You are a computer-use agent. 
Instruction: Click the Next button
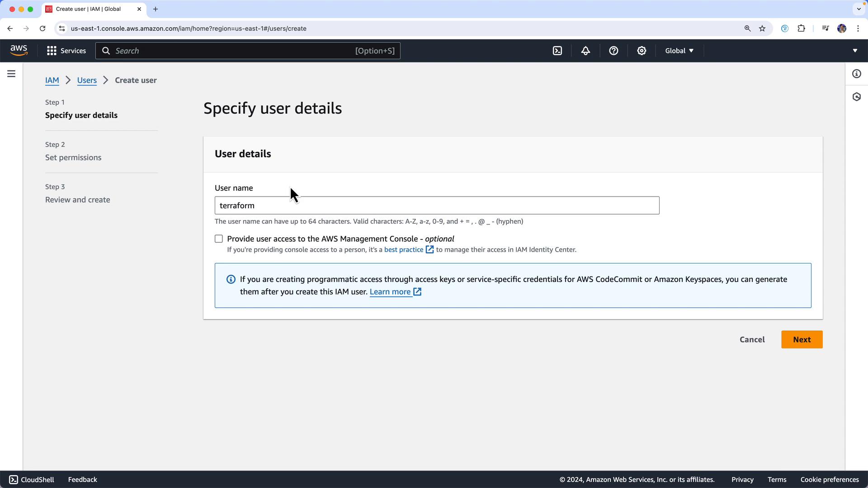click(802, 339)
